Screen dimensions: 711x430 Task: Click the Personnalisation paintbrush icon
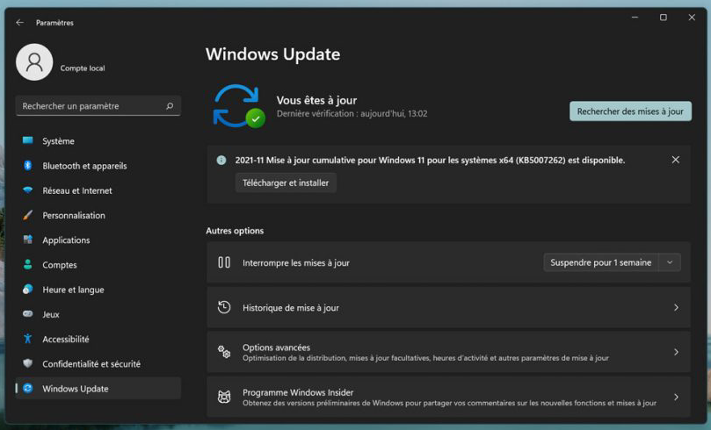click(x=27, y=215)
